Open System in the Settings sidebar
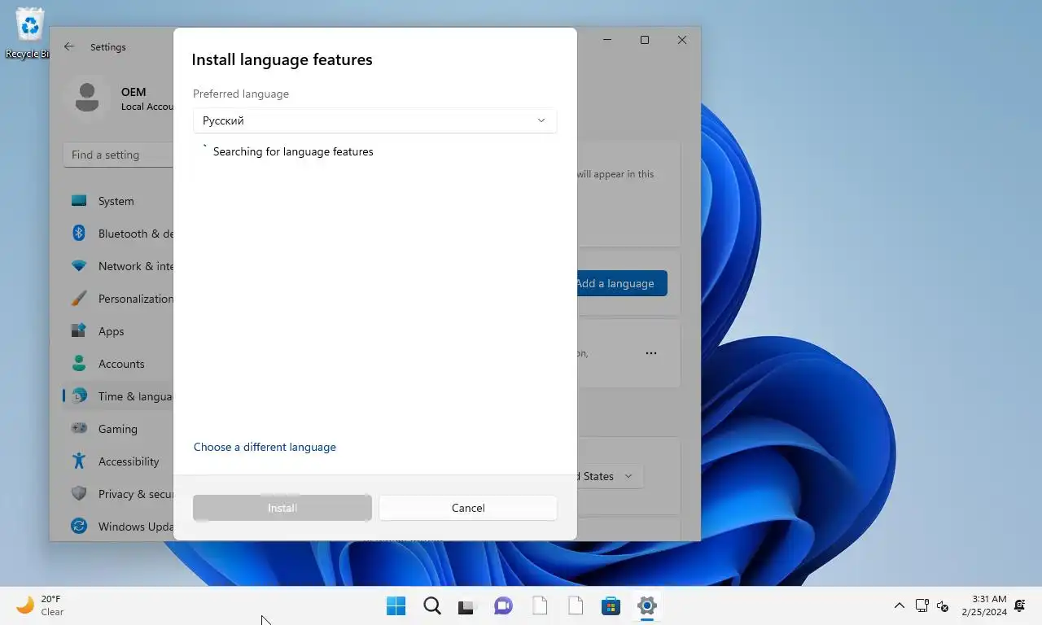 (119, 201)
